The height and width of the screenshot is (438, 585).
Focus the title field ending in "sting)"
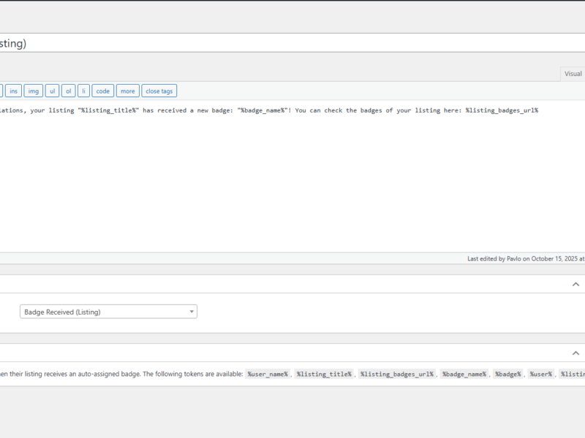pyautogui.click(x=292, y=43)
